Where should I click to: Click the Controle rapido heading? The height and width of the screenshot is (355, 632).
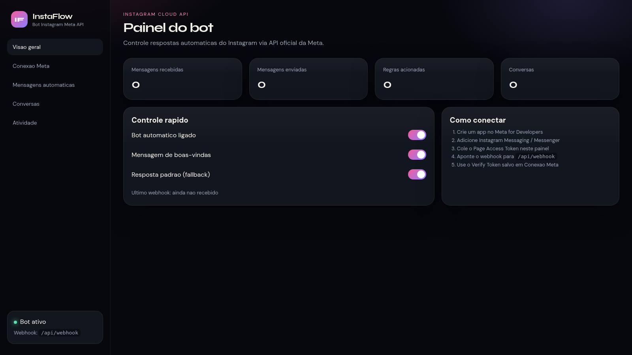click(x=160, y=120)
